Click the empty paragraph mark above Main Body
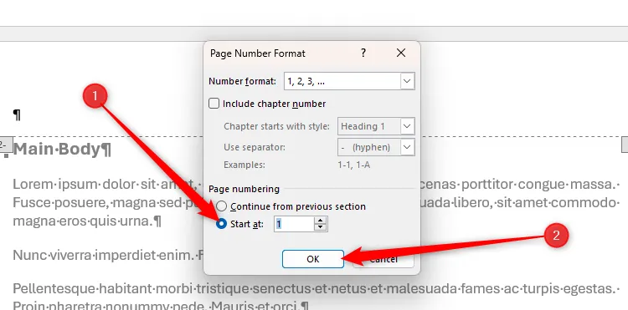The image size is (628, 310). pyautogui.click(x=17, y=115)
